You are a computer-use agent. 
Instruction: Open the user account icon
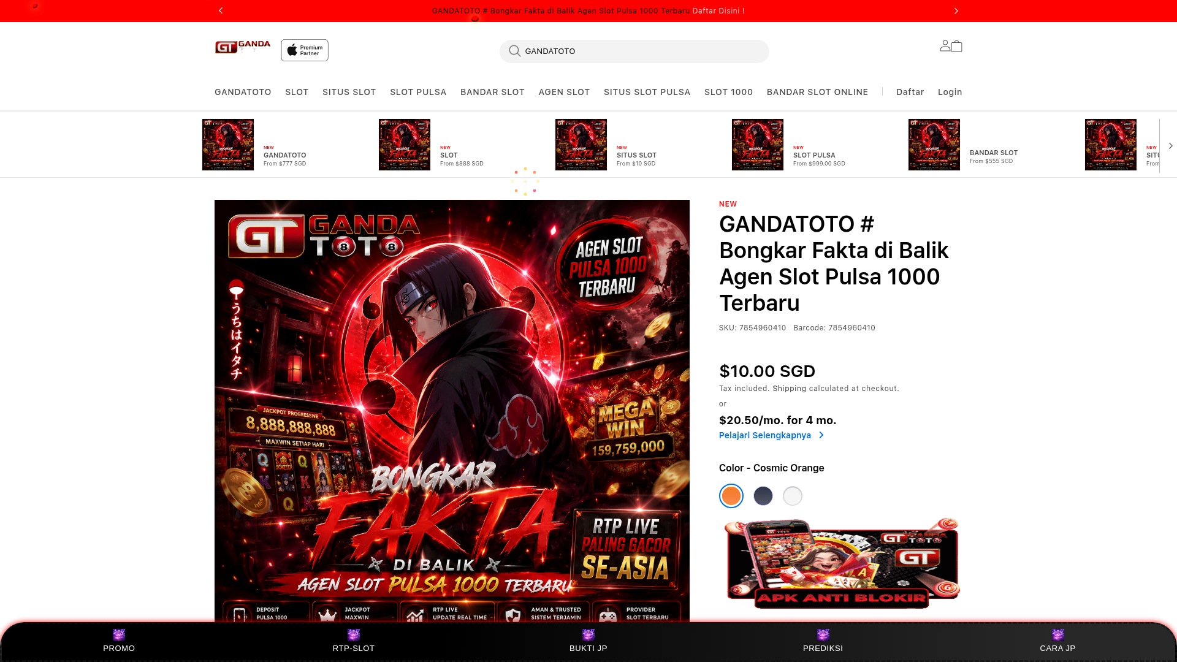pos(945,46)
